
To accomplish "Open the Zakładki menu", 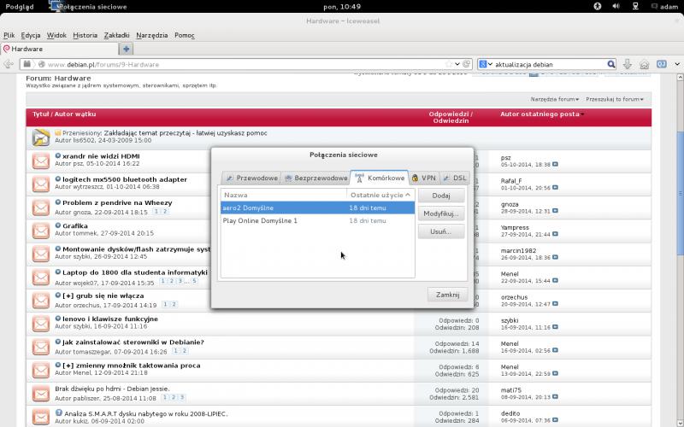I will point(116,35).
